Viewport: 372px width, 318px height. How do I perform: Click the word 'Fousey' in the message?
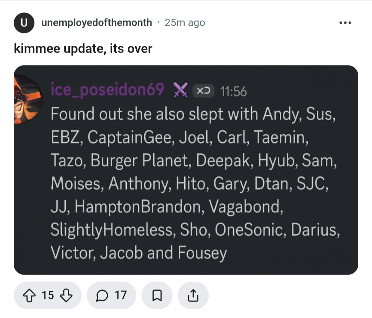[203, 253]
